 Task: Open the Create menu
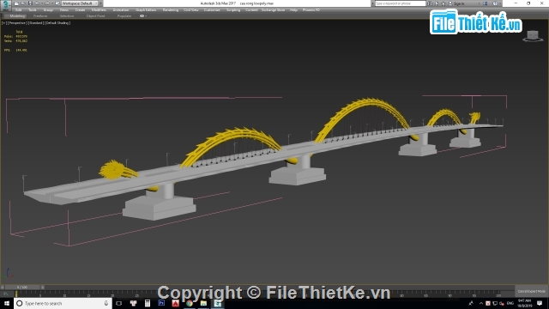[80, 10]
